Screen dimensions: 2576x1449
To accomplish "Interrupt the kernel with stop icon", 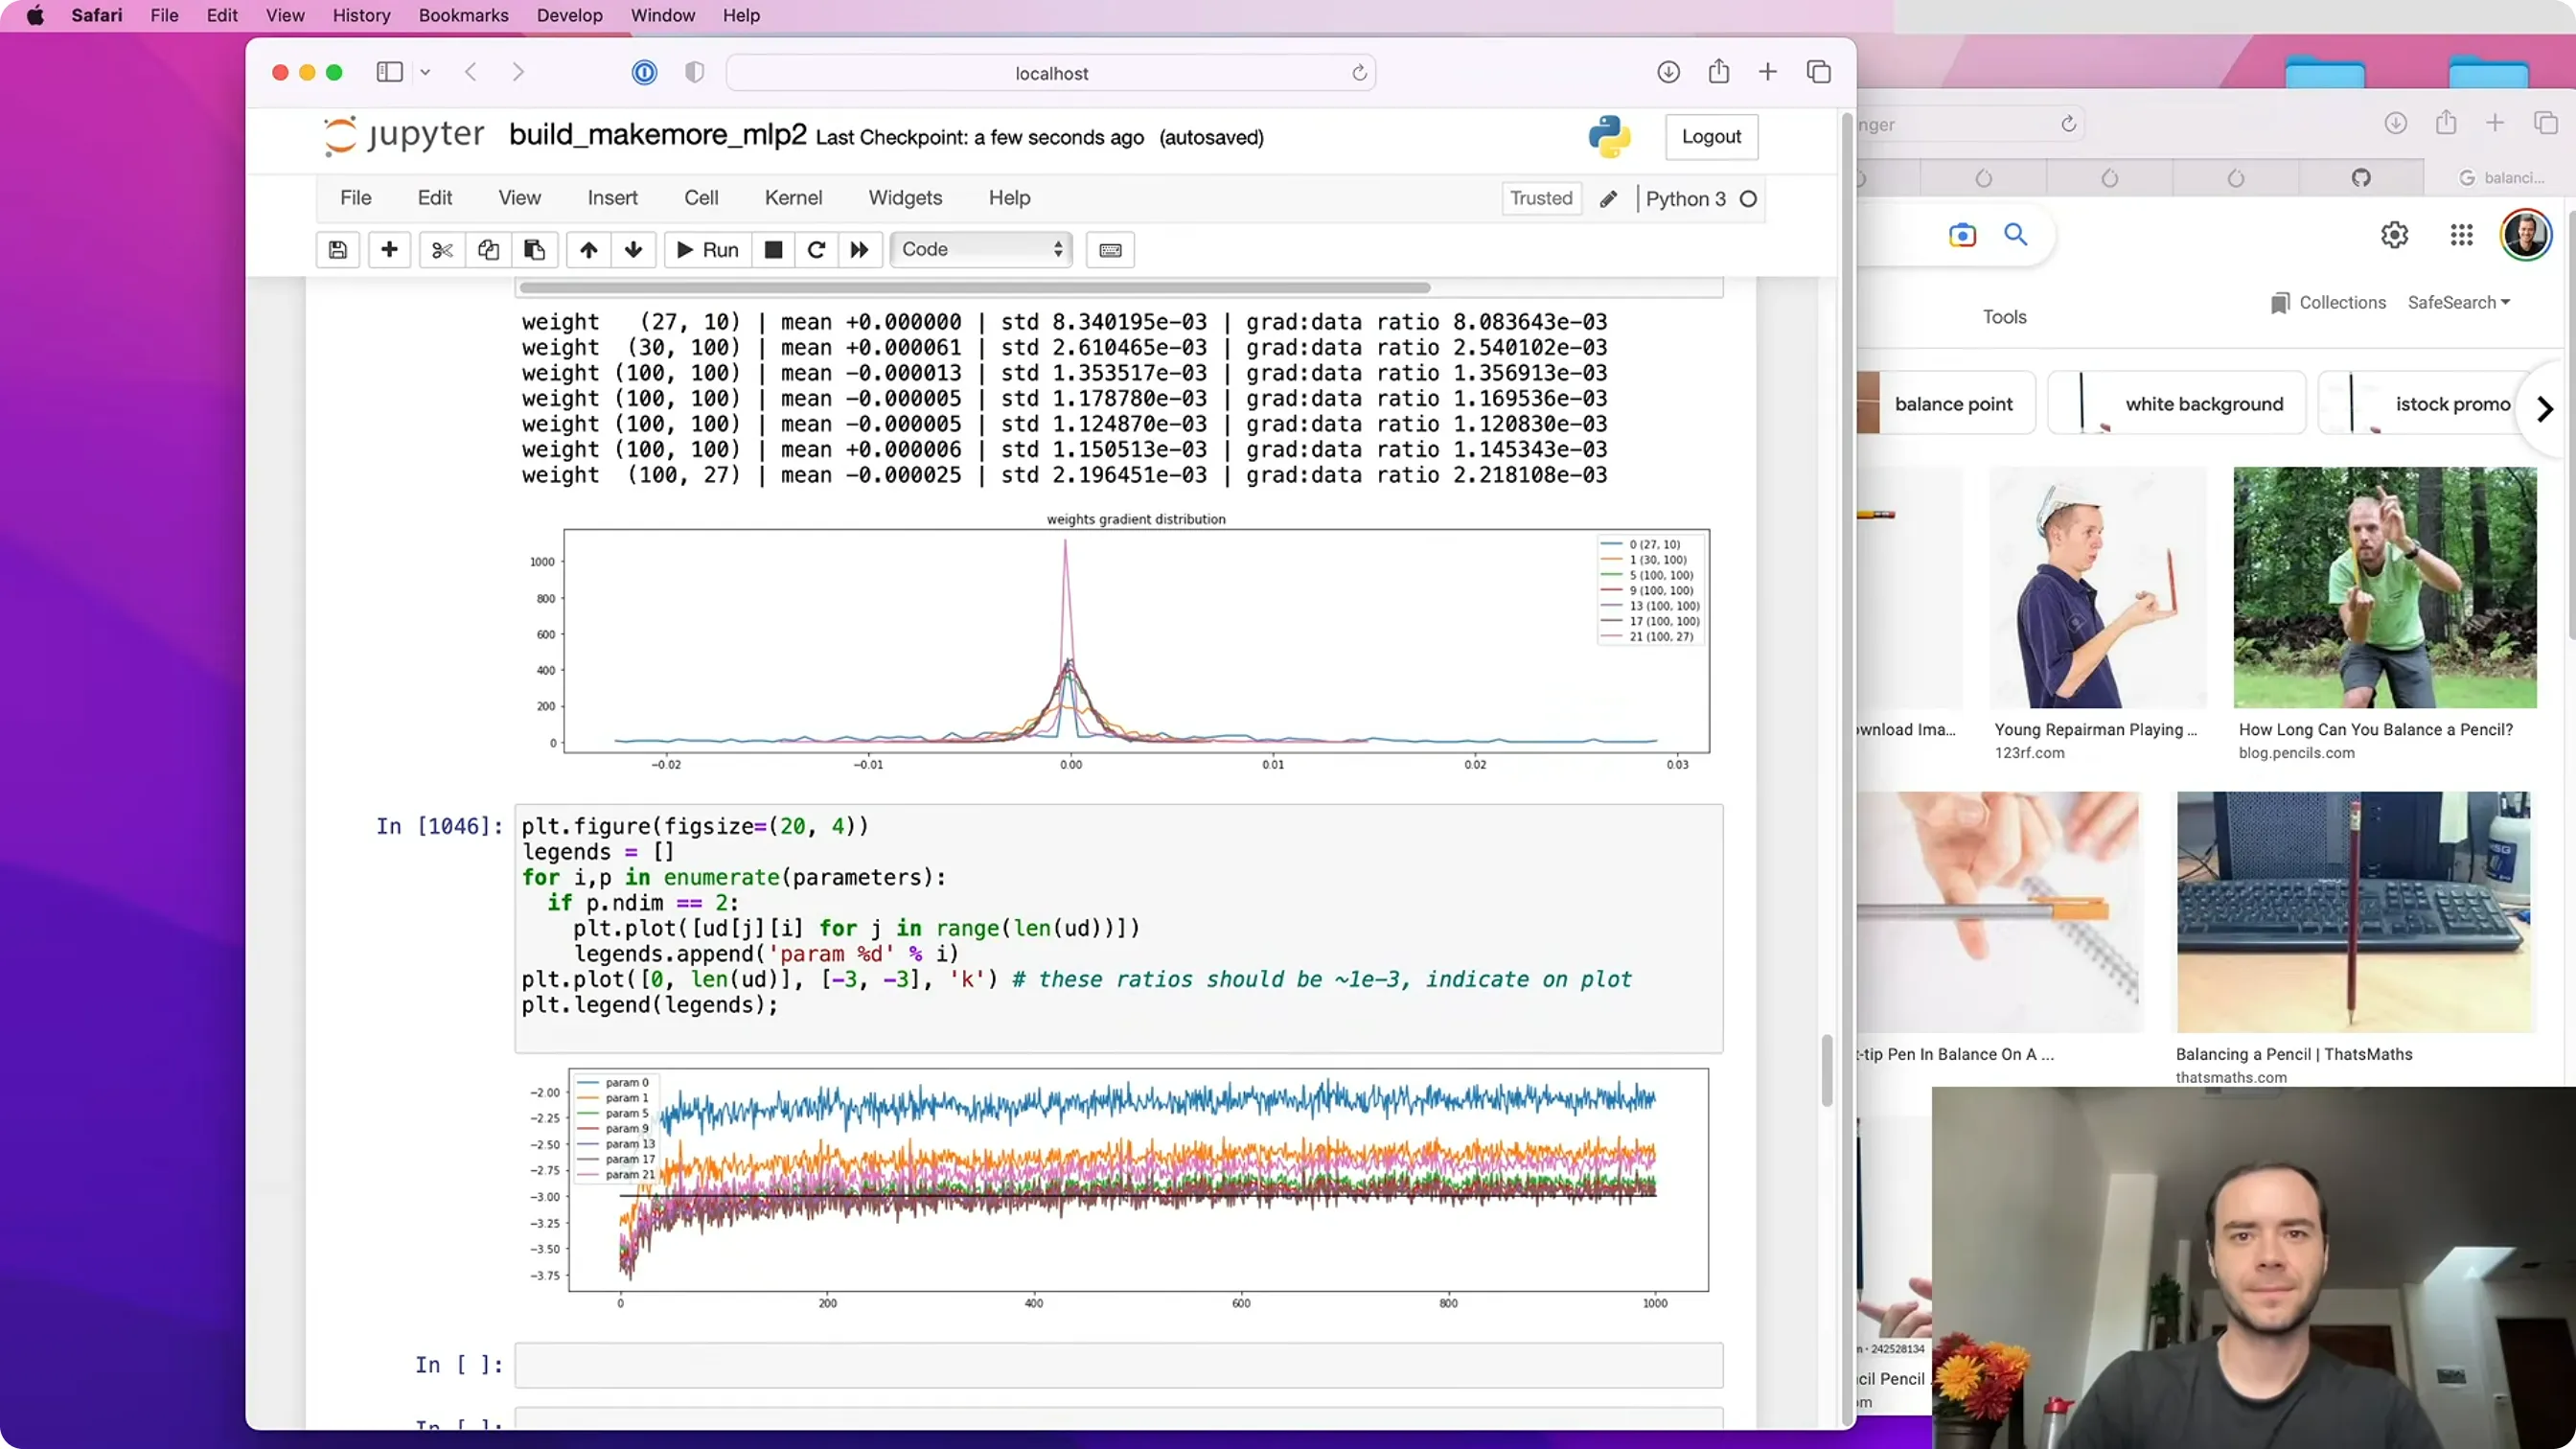I will coord(773,250).
